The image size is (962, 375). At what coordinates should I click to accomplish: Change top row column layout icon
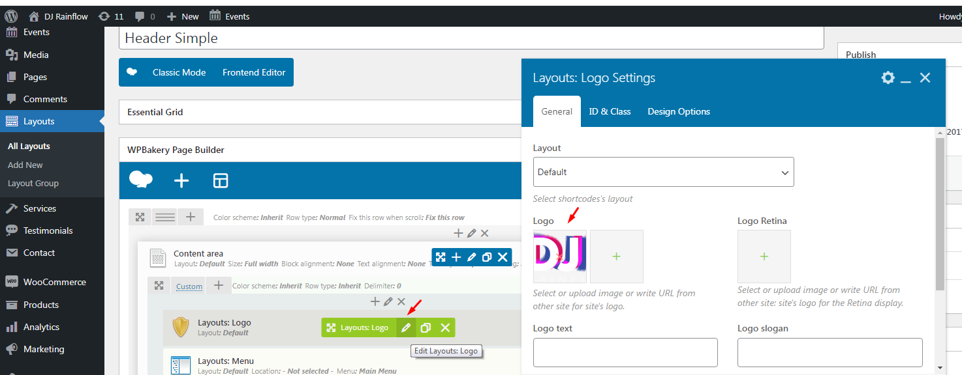click(x=165, y=217)
